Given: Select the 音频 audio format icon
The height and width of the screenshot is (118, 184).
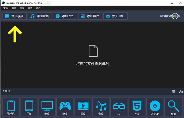Looking at the screenshot, I should (x=101, y=107).
